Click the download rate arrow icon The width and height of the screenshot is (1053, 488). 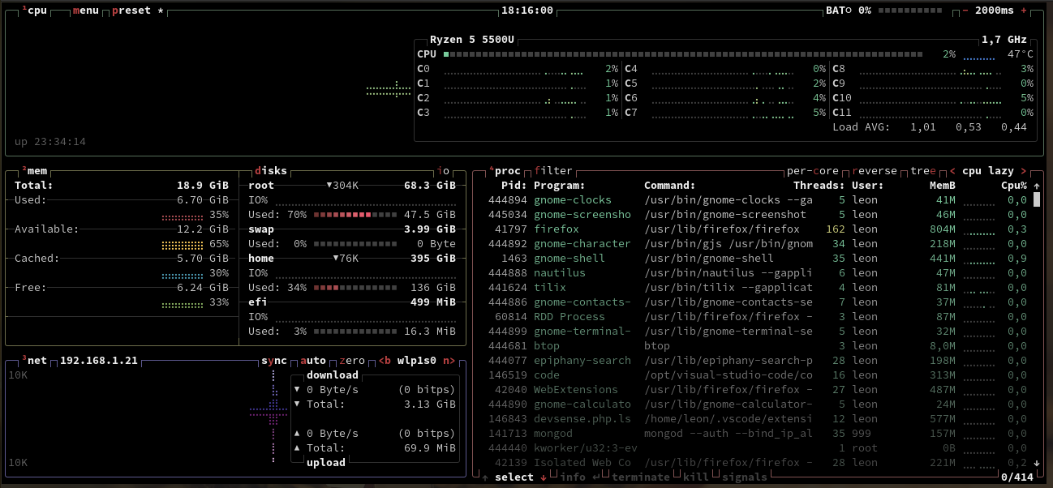coord(297,390)
